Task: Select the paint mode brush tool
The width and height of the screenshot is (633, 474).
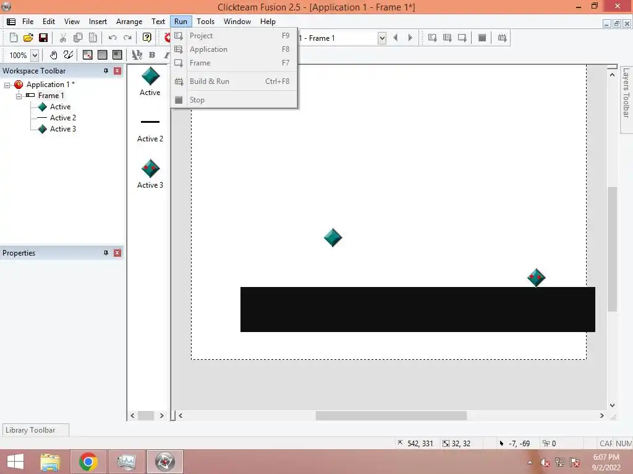Action: (x=68, y=55)
